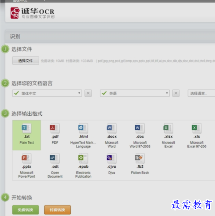
Task: Click the 选择文件 upload button
Action: [26, 60]
